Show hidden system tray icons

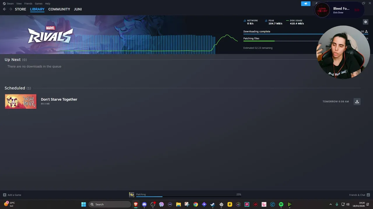[x=330, y=204]
